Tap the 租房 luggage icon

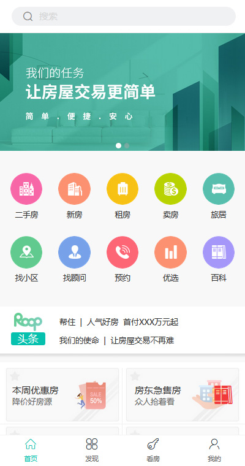coord(123,189)
